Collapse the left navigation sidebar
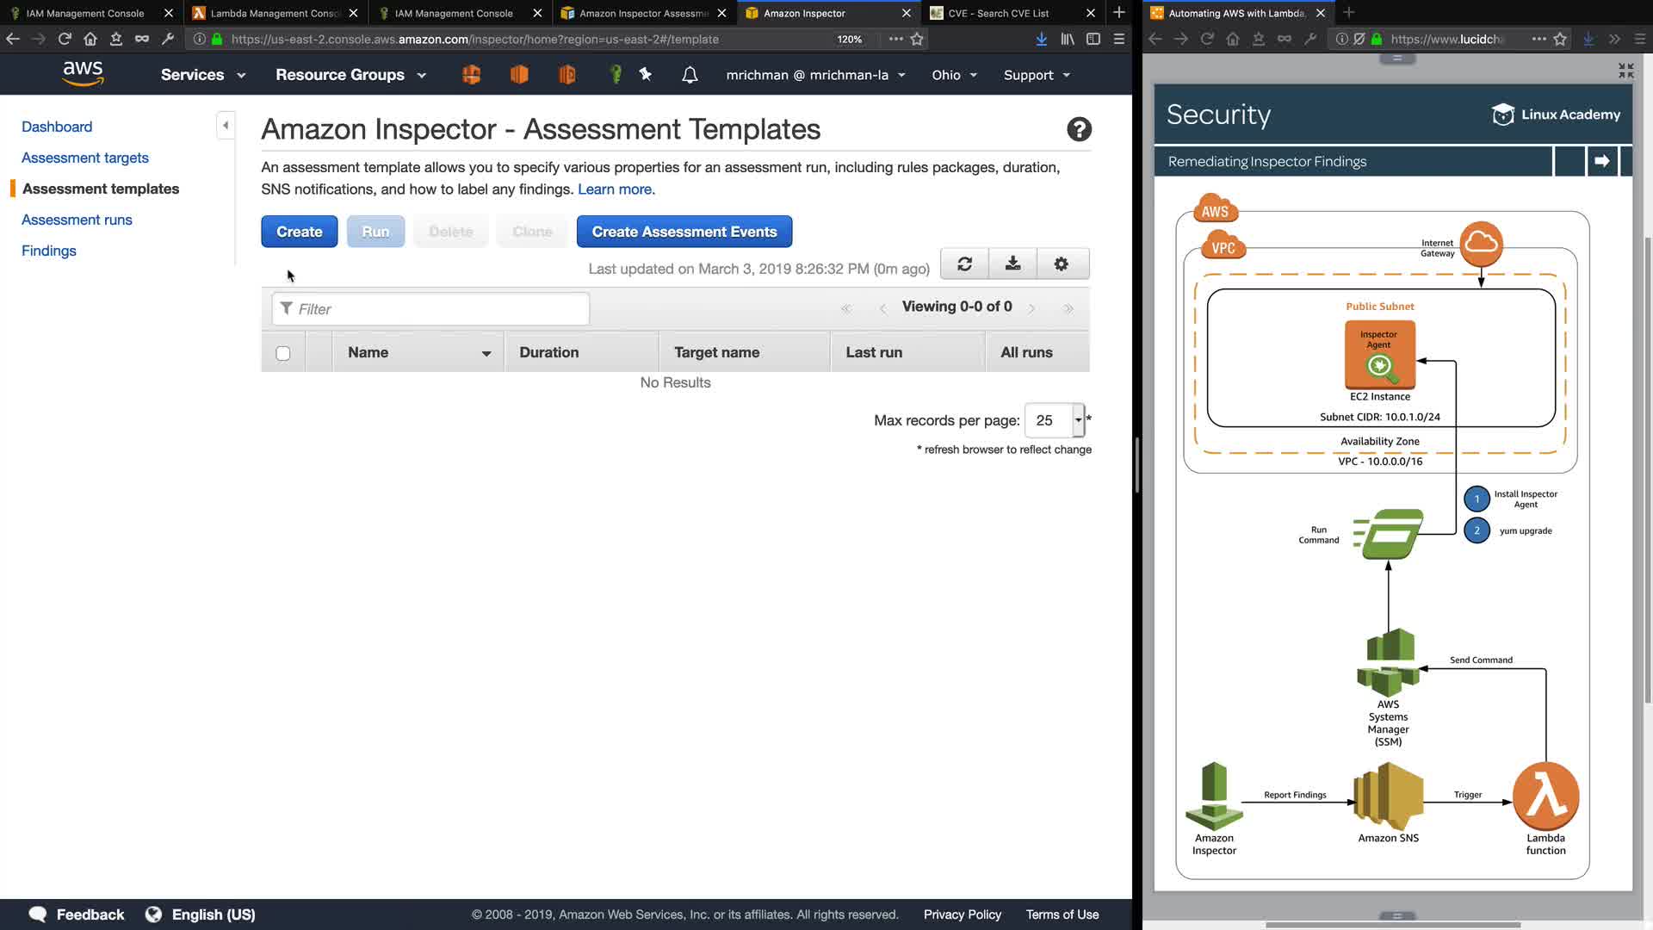The width and height of the screenshot is (1653, 930). point(226,126)
